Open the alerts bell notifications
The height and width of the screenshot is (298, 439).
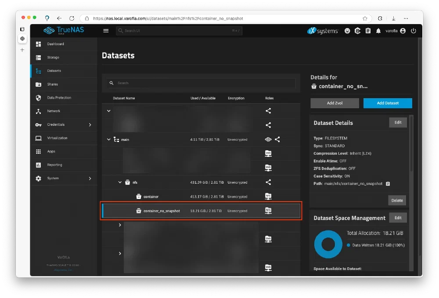[x=378, y=31]
